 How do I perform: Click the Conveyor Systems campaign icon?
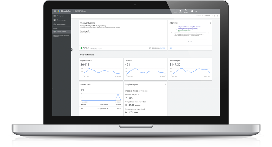point(54,32)
